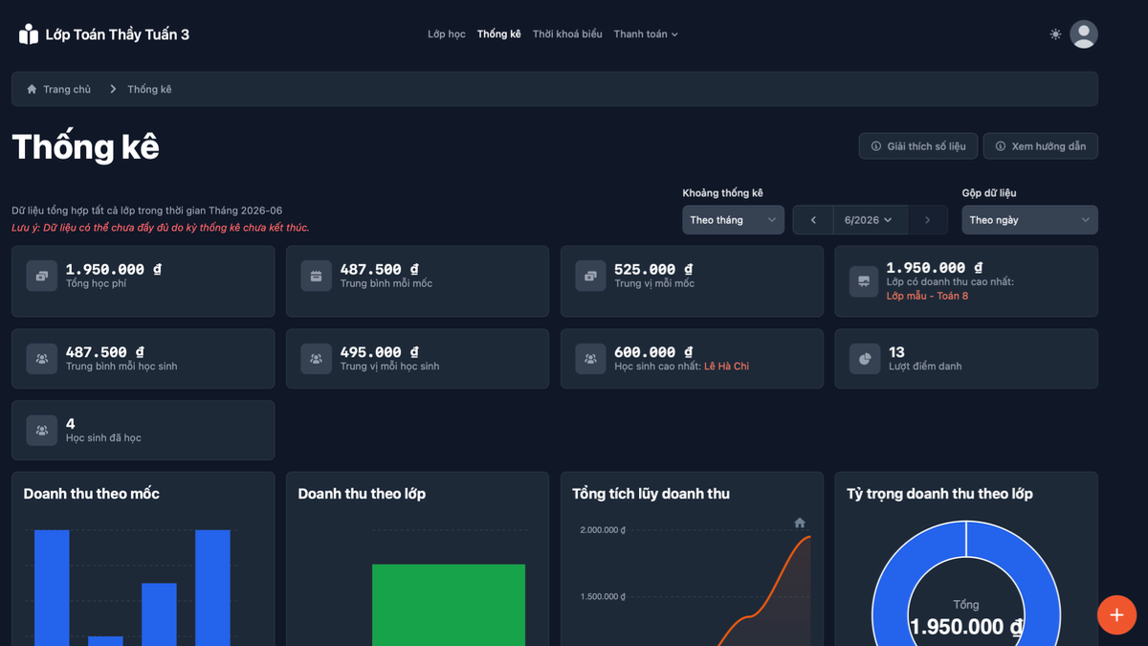Viewport: 1148px width, 646px height.
Task: Open the Theo tháng period dropdown
Action: point(733,220)
